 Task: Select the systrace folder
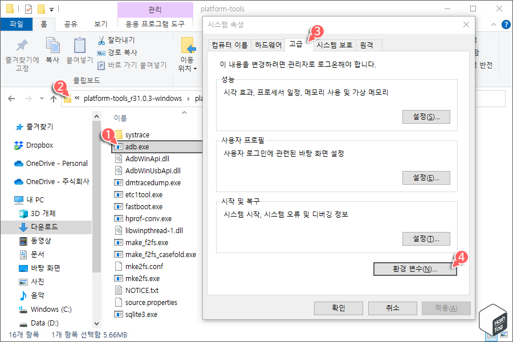[132, 135]
